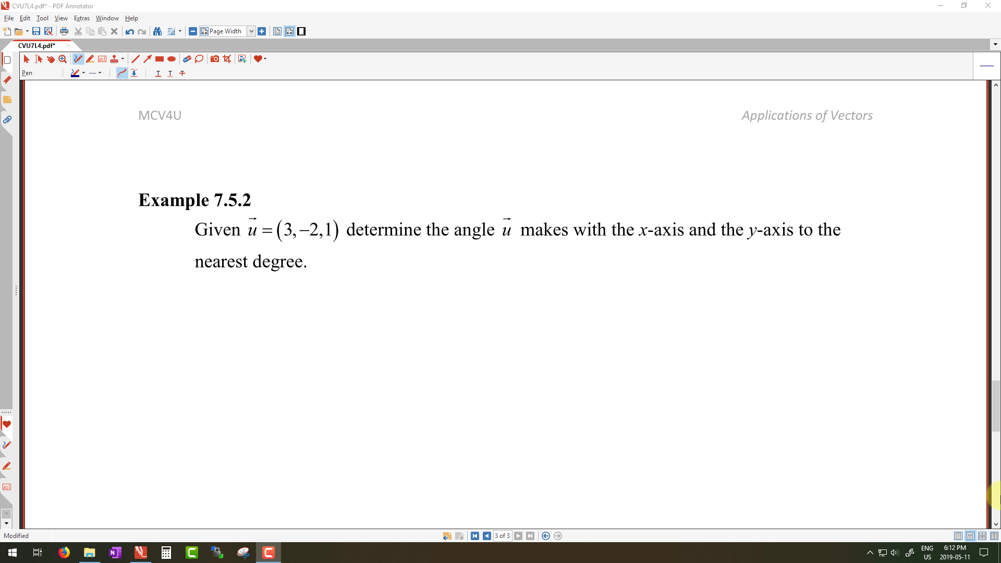Open the Extras menu
Viewport: 1001px width, 563px height.
[x=81, y=18]
